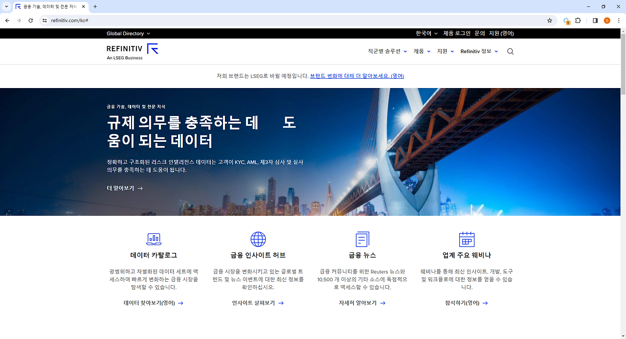
Task: Close the Refinitiv browser tab
Action: coord(83,7)
